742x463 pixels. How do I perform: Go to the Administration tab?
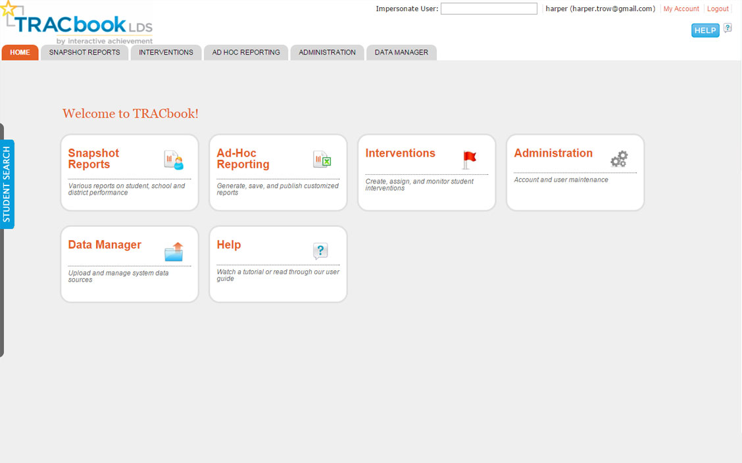pyautogui.click(x=327, y=53)
